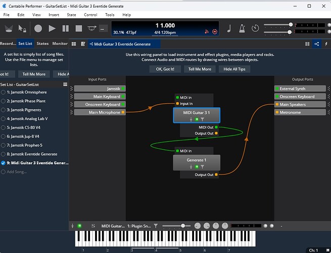This screenshot has width=331, height=253.
Task: Click the live mode crown icon
Action: [9, 28]
